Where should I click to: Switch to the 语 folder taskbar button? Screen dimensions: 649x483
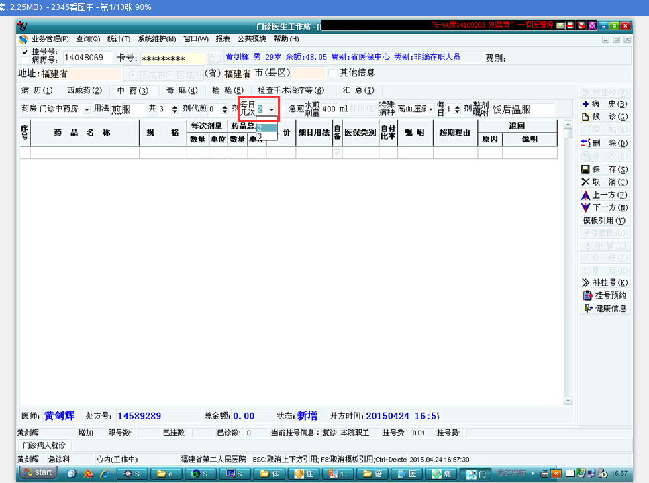point(372,474)
